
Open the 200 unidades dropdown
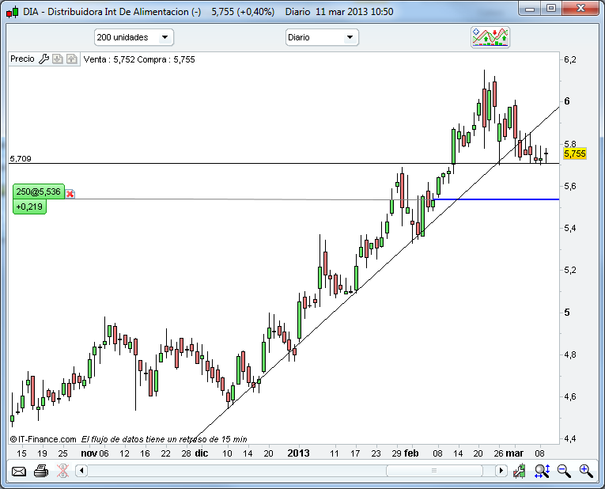click(134, 37)
